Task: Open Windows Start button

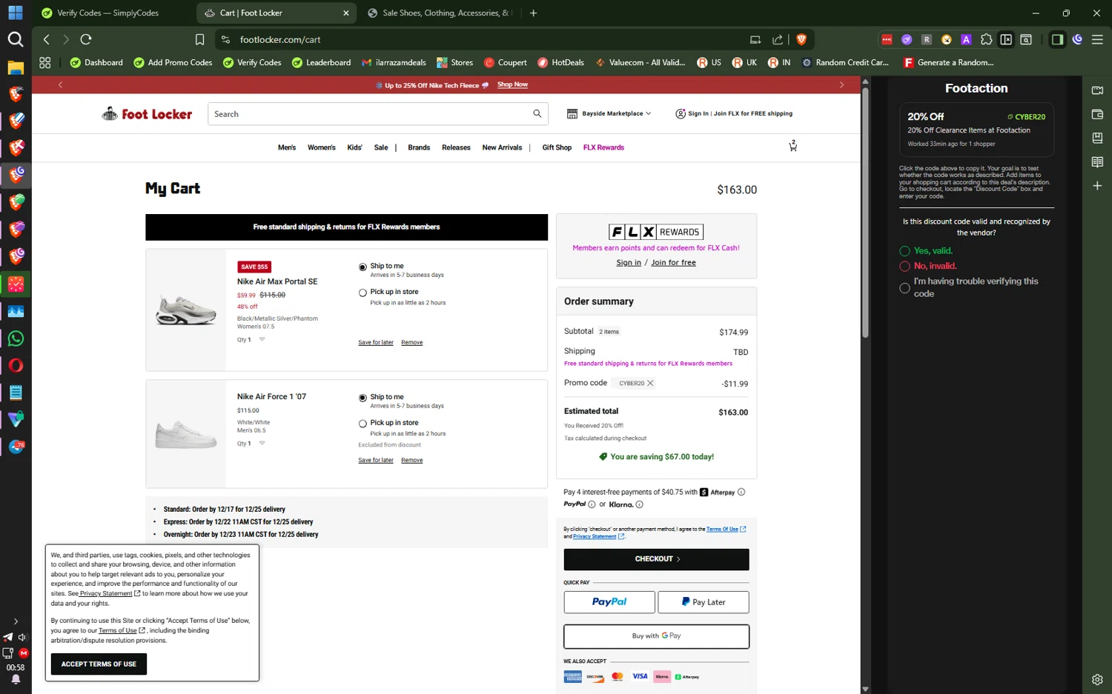Action: (x=16, y=13)
